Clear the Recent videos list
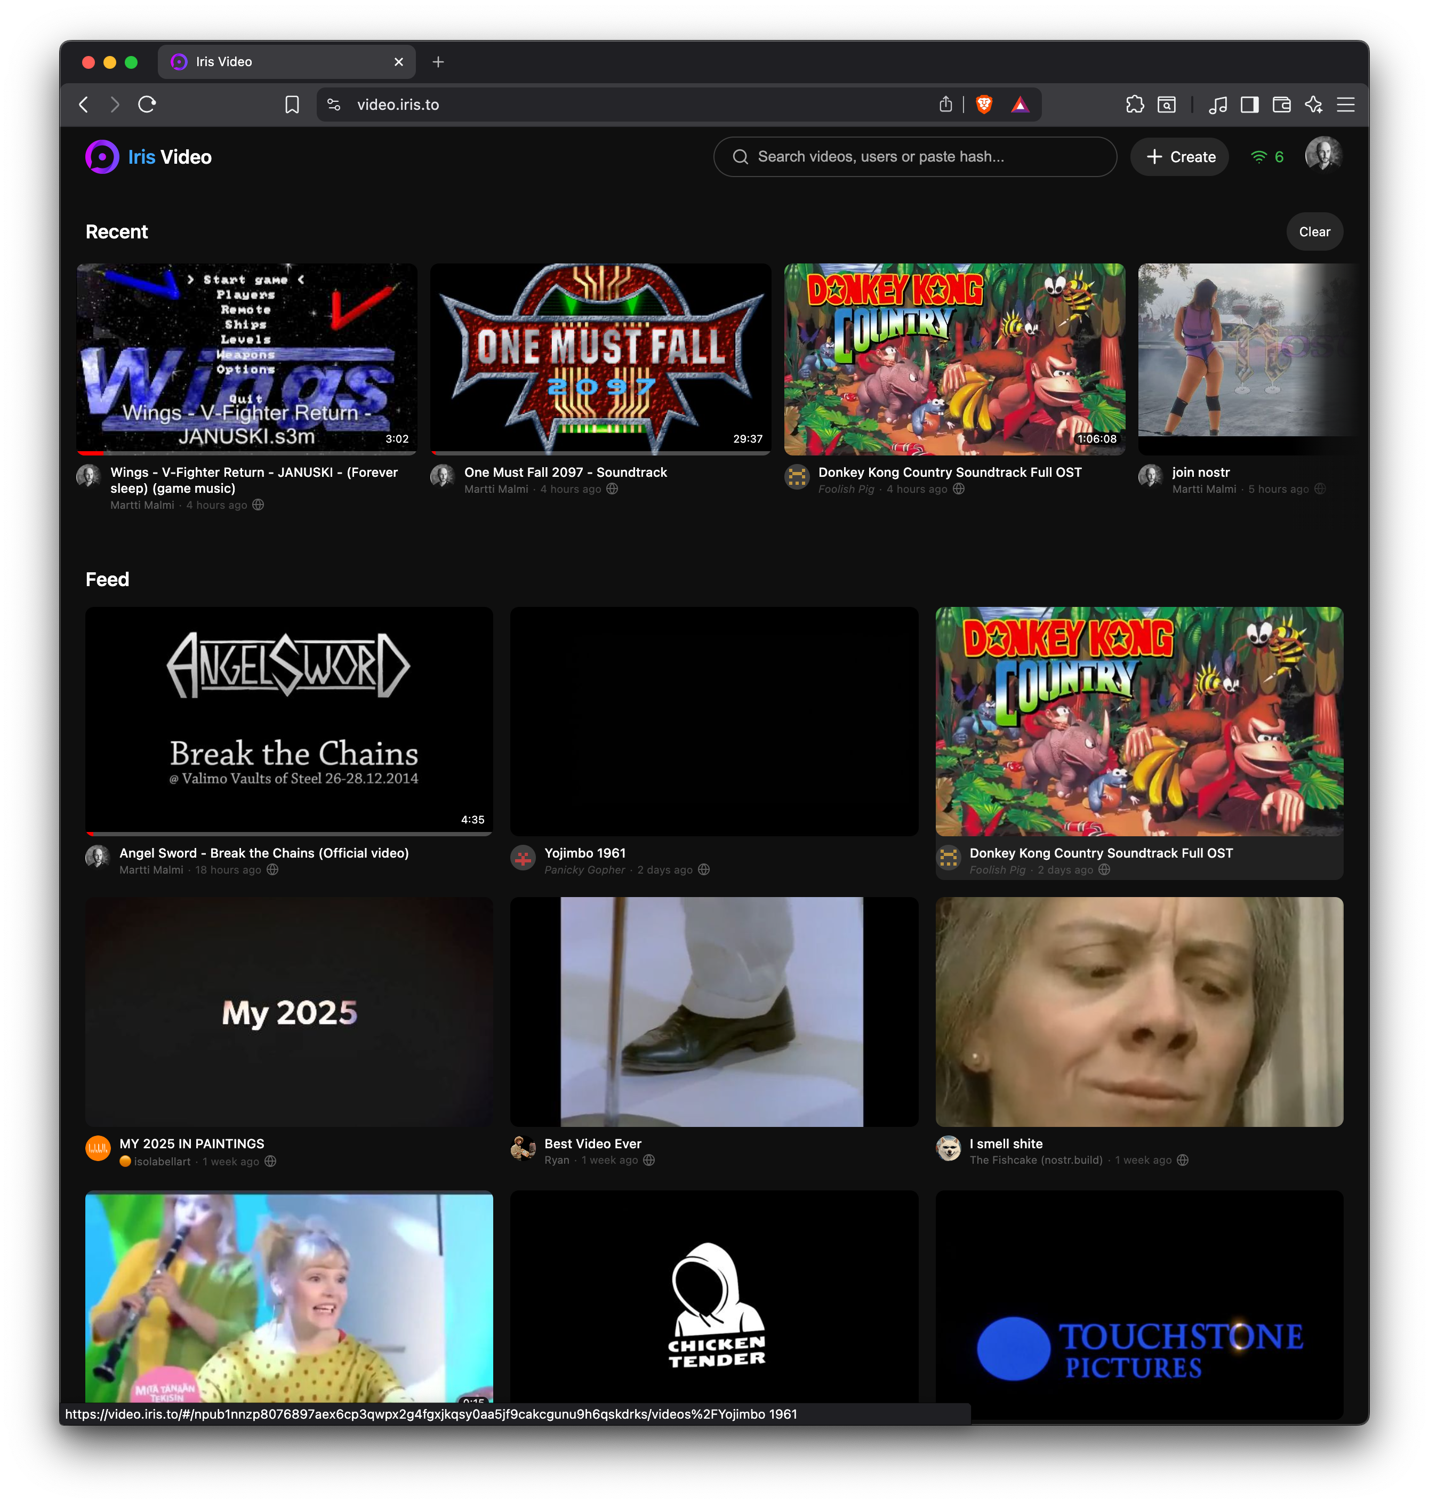1429x1504 pixels. point(1314,231)
